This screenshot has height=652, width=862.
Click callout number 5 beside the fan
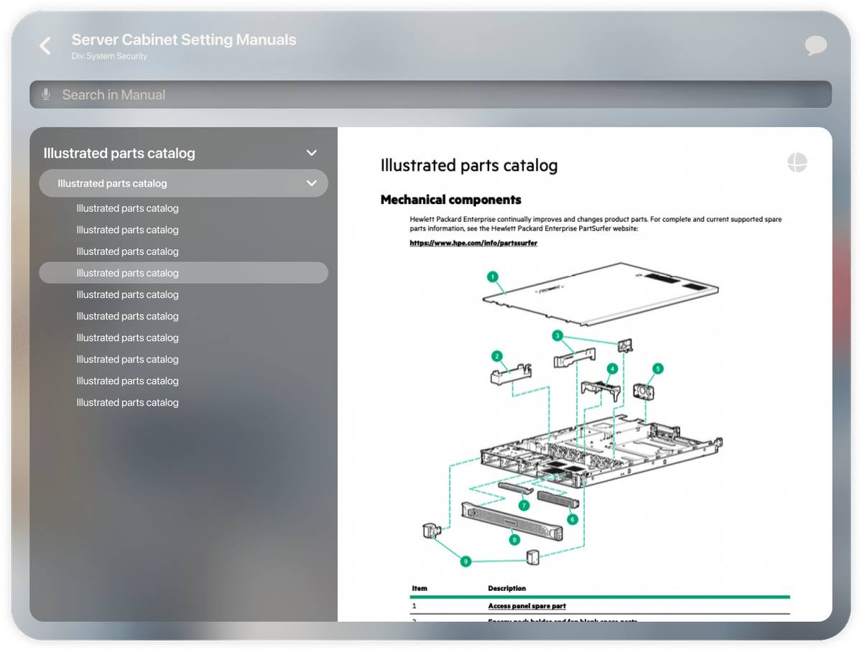pyautogui.click(x=658, y=368)
